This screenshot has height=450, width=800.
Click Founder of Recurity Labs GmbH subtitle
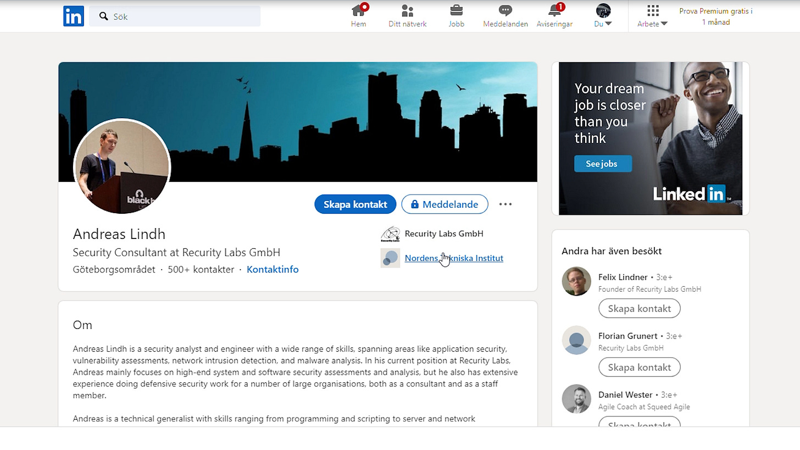point(649,289)
